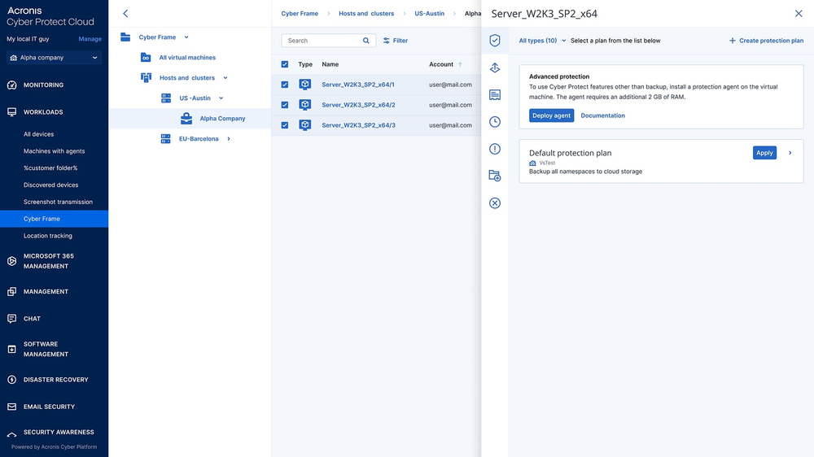Viewport: 814px width, 457px height.
Task: Open Server_W2K3_SP2_x64/2 name link
Action: click(358, 105)
